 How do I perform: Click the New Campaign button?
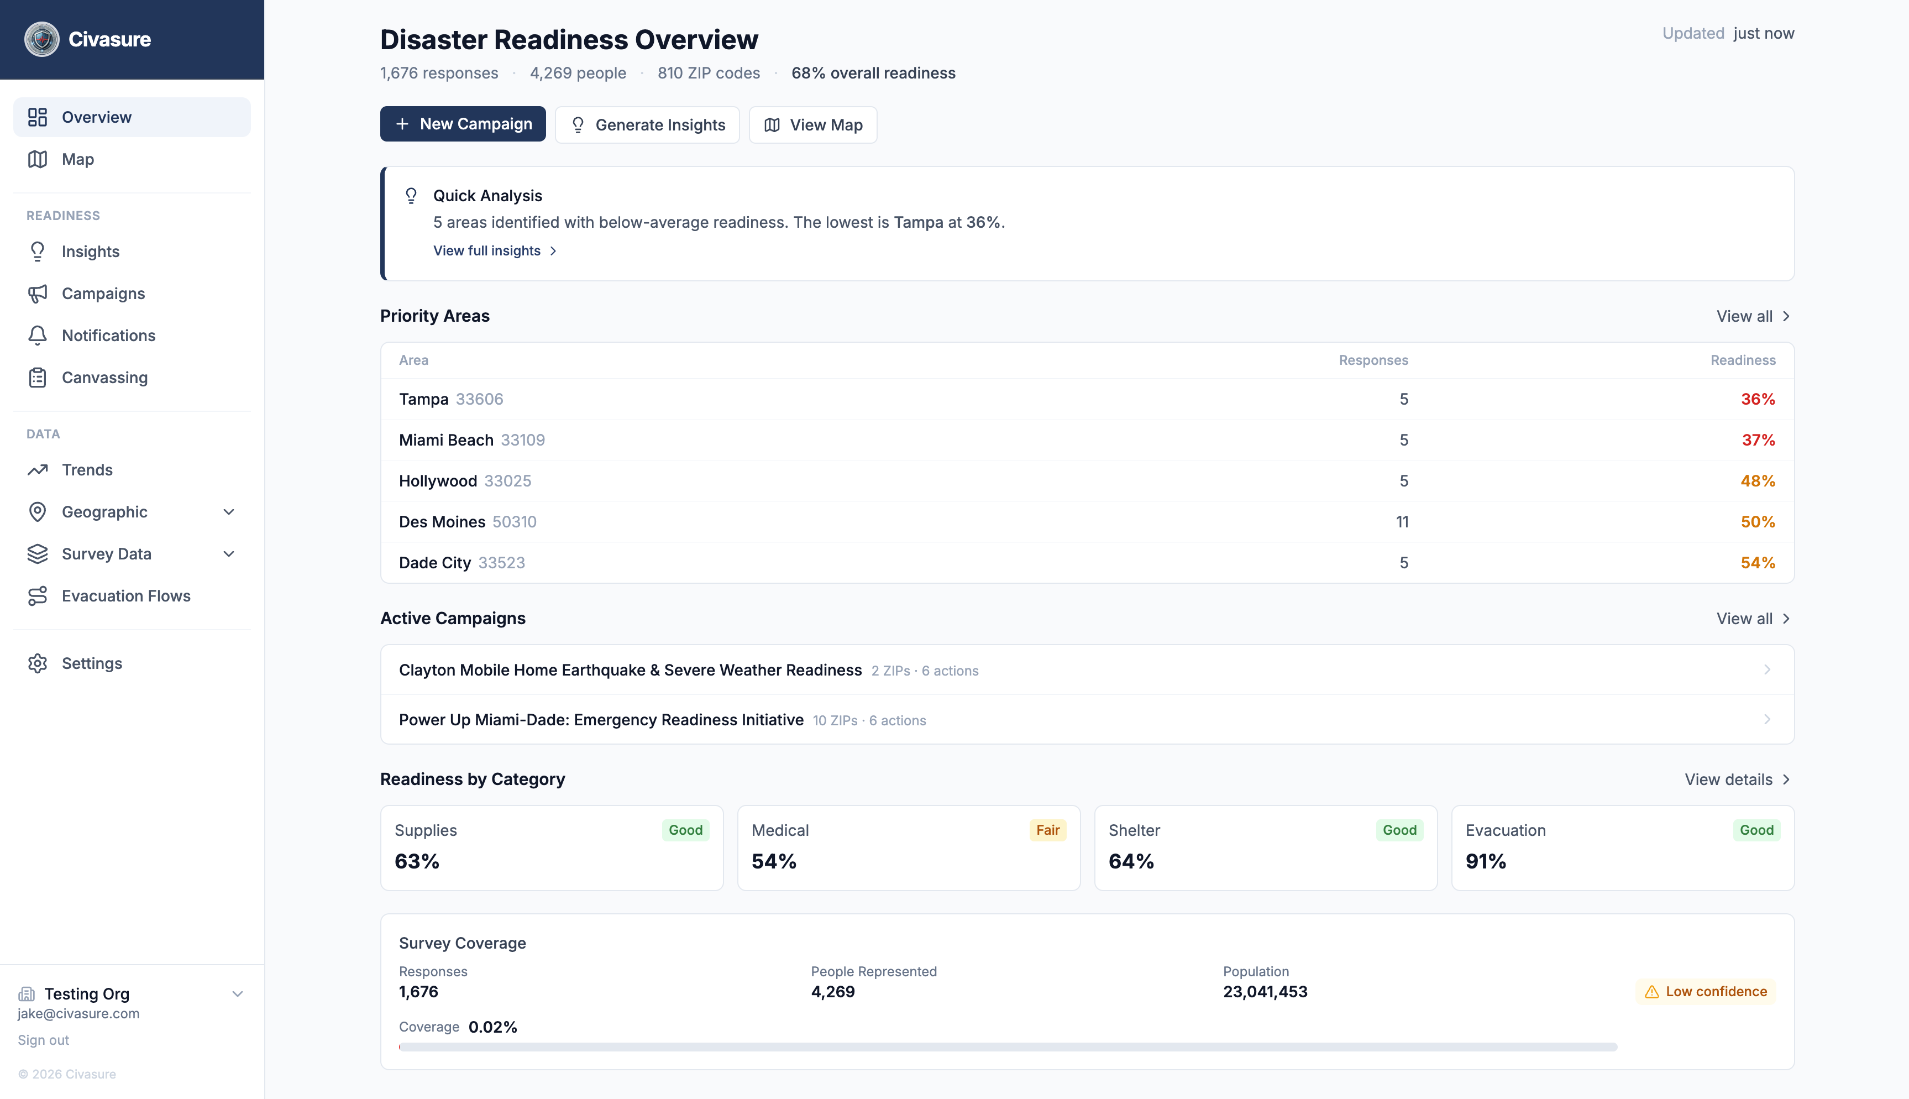click(x=463, y=124)
